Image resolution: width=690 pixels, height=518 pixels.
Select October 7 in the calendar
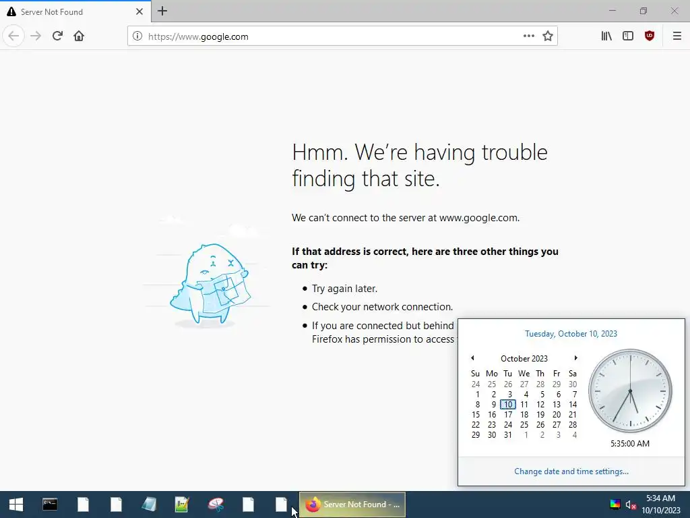(x=573, y=394)
